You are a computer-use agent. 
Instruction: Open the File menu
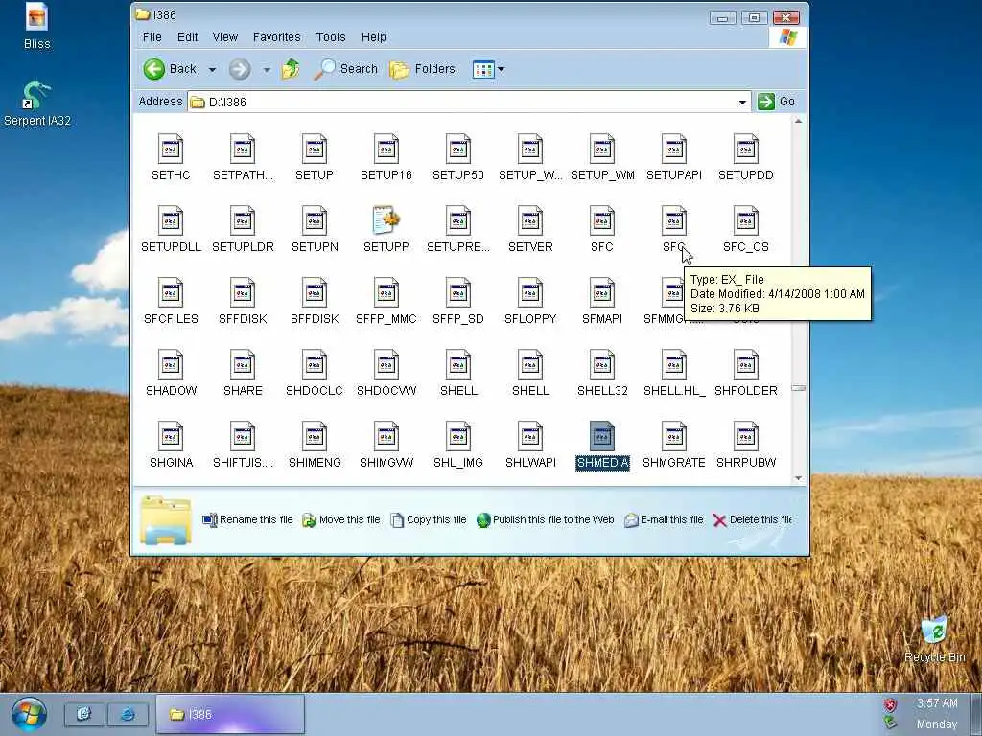coord(152,37)
